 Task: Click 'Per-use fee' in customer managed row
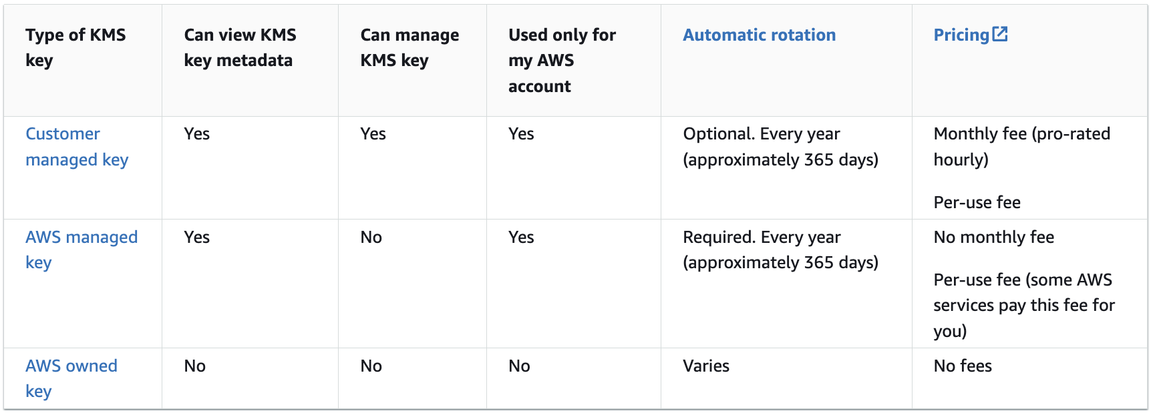click(977, 202)
